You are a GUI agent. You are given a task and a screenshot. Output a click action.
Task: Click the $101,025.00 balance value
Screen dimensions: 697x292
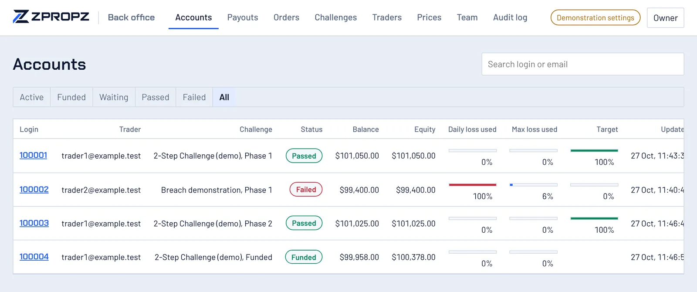coord(357,224)
